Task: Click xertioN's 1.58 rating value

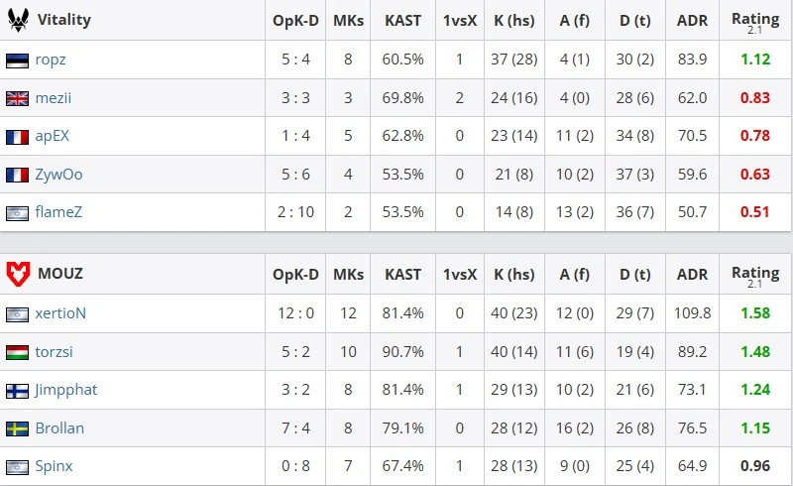Action: click(755, 313)
